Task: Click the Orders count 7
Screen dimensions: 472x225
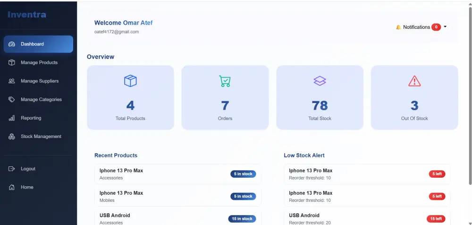Action: (225, 105)
